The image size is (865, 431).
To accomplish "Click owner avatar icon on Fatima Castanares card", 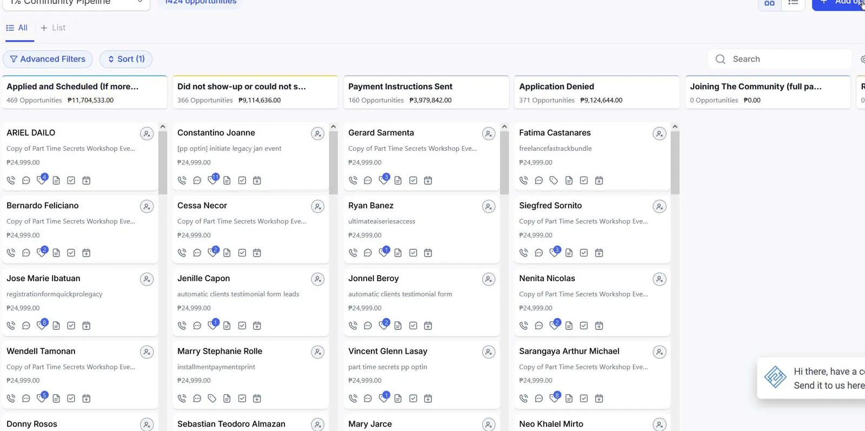I will point(660,134).
